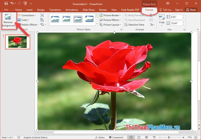Open the Picture Effects dropdown

click(x=110, y=20)
